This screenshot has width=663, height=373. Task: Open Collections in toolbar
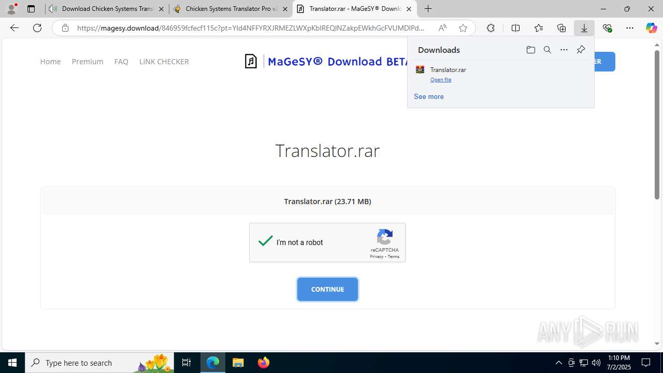(x=561, y=28)
